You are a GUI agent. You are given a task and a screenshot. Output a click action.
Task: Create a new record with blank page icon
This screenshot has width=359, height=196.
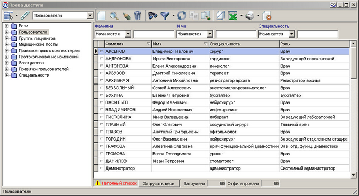pos(102,15)
